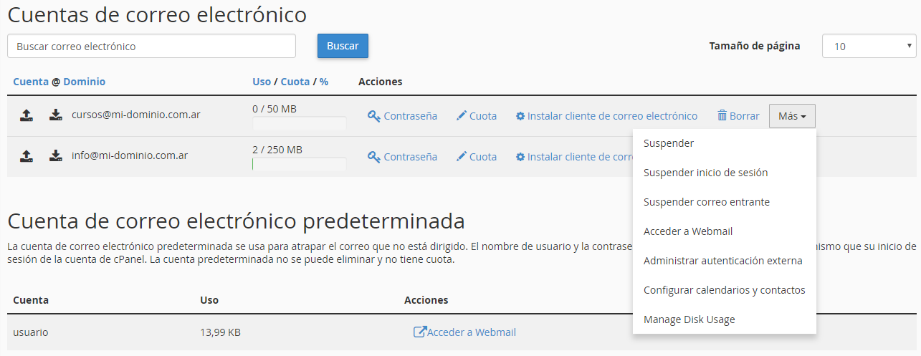This screenshot has height=356, width=921.
Task: Click upload icon for cursos@mi-dominio.com.ar
Action: [26, 115]
